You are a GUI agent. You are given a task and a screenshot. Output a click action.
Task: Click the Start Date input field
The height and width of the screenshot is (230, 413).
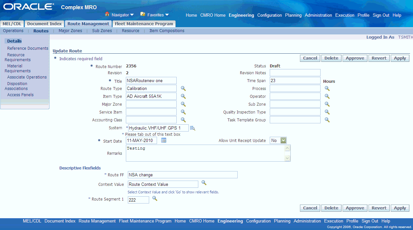(x=141, y=140)
